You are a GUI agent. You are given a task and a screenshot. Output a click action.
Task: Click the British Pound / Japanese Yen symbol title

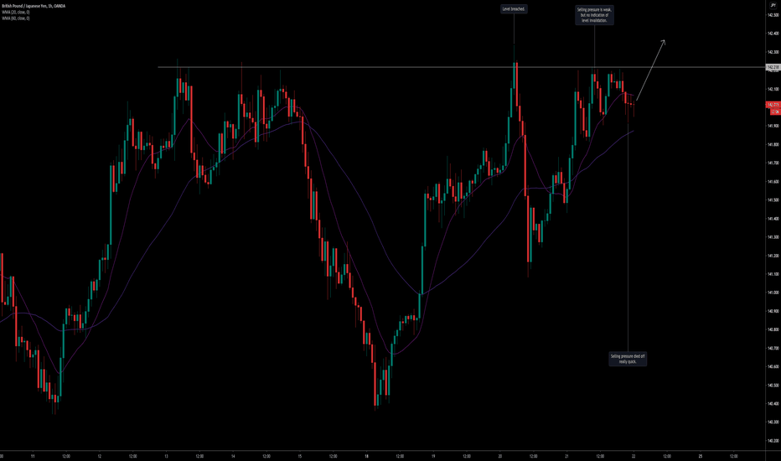34,6
